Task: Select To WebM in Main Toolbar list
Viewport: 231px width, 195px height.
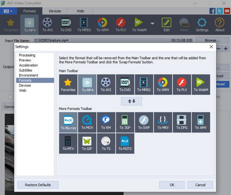Action: click(201, 84)
